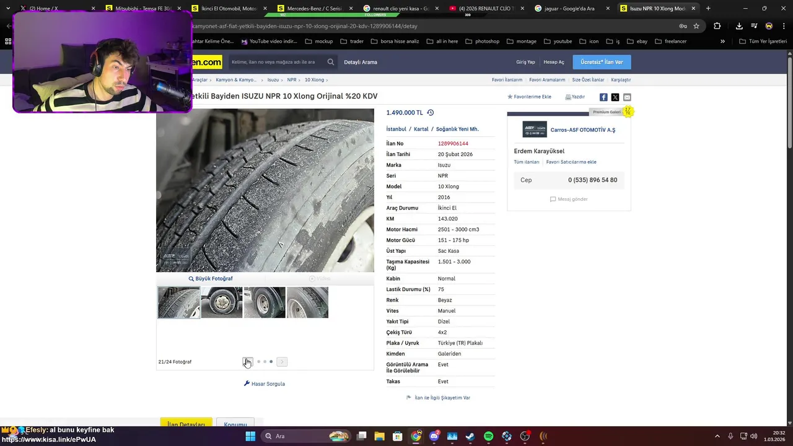Open Tüm ilanları seller link
This screenshot has height=446, width=793.
[527, 162]
